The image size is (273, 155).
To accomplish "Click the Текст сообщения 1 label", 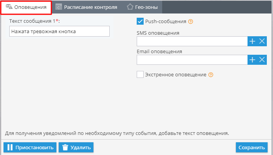I will pos(34,21).
